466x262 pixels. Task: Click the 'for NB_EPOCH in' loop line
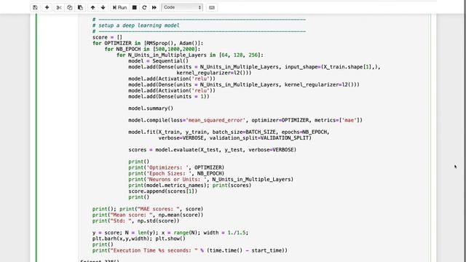[152, 49]
